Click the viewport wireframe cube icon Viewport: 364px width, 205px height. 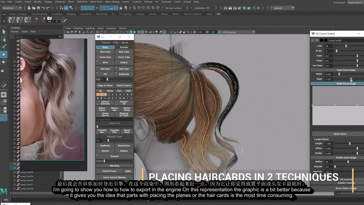coord(127,32)
